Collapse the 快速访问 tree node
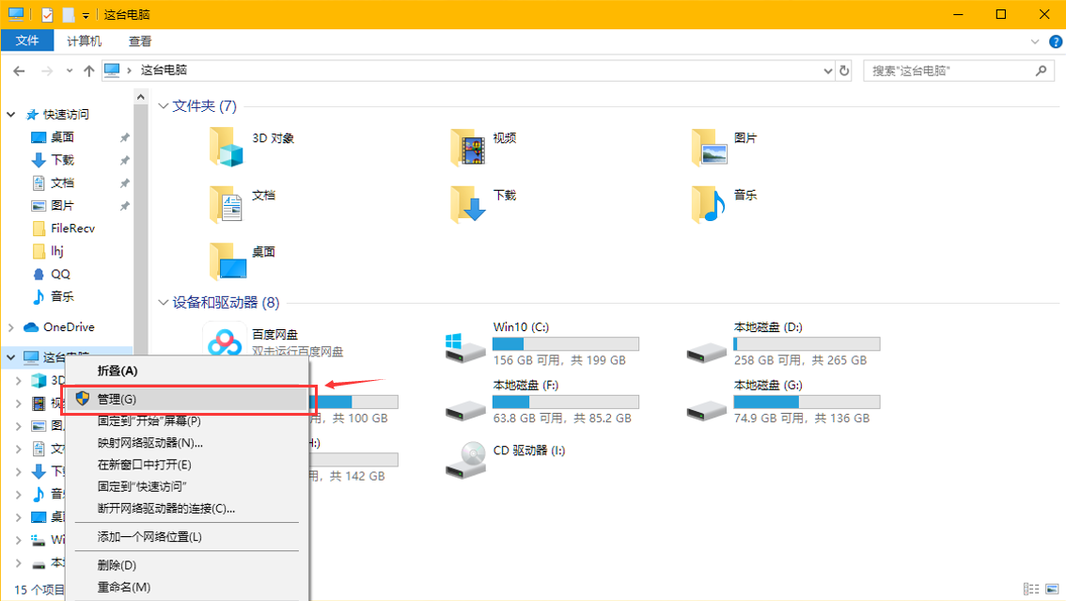 point(11,114)
